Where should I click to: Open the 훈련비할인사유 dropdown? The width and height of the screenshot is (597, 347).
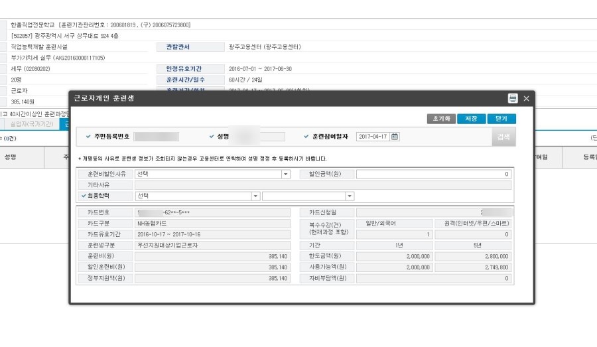pyautogui.click(x=285, y=174)
